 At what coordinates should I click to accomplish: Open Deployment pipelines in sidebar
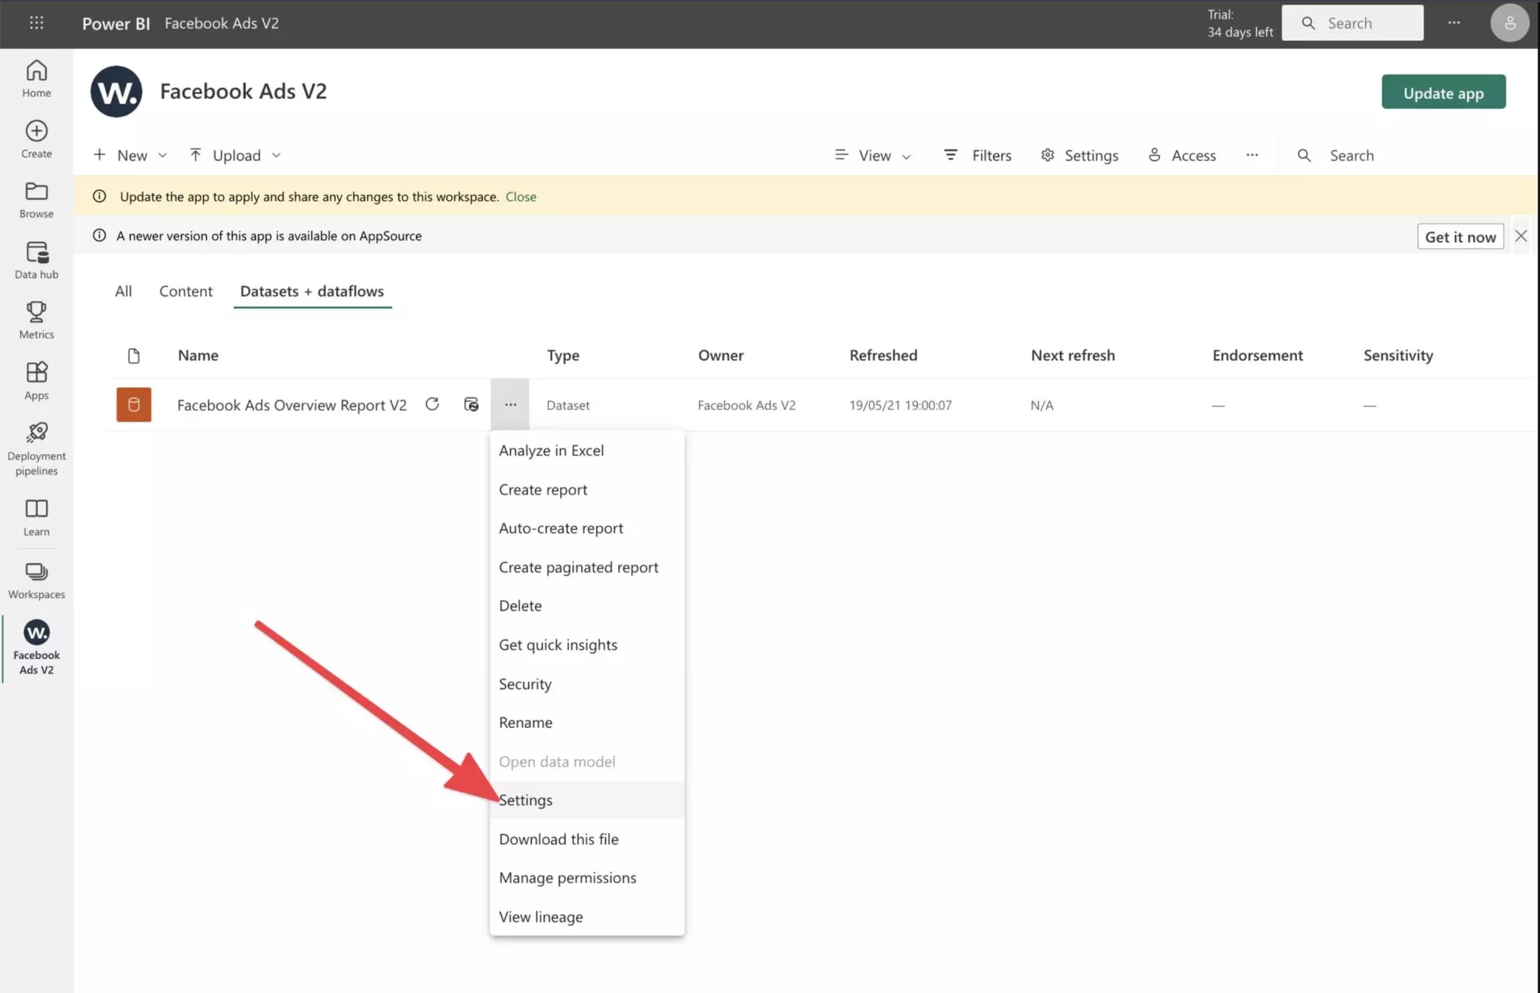(37, 449)
